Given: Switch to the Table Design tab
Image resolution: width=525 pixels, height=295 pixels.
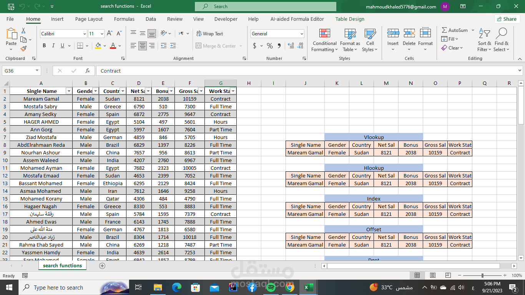Looking at the screenshot, I should coord(350,19).
